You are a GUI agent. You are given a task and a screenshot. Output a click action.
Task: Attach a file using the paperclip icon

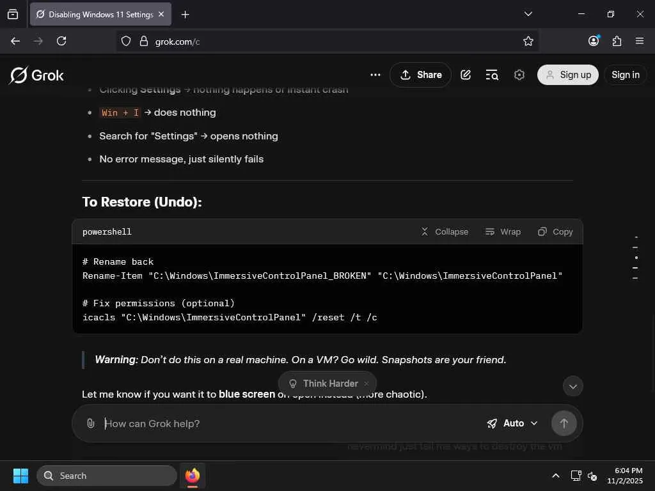pos(91,423)
